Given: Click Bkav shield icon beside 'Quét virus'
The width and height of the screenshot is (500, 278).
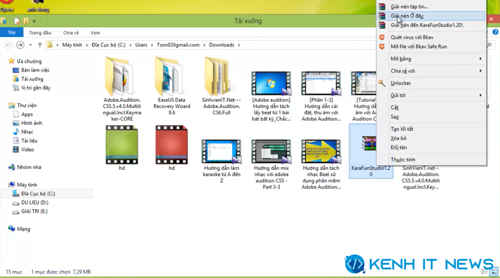Looking at the screenshot, I should coord(382,37).
